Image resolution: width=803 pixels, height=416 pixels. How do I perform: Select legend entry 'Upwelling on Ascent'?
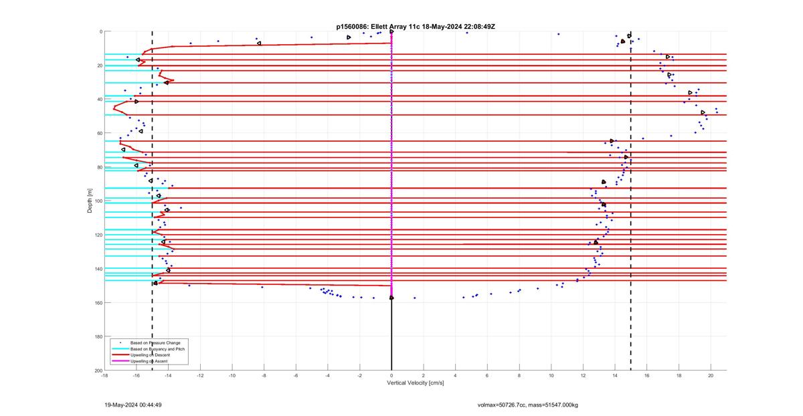(149, 361)
